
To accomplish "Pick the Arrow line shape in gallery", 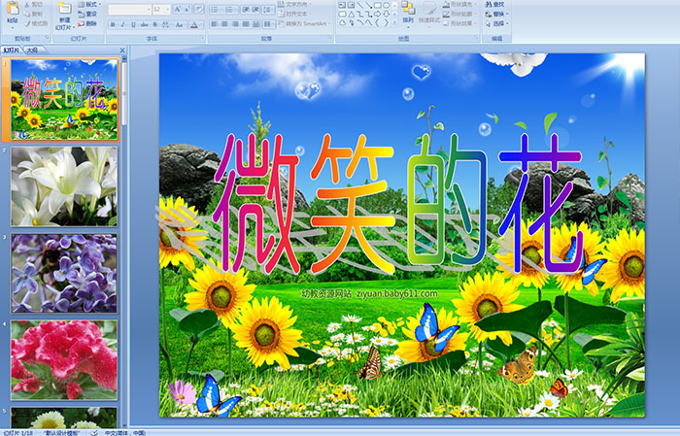I will [369, 5].
